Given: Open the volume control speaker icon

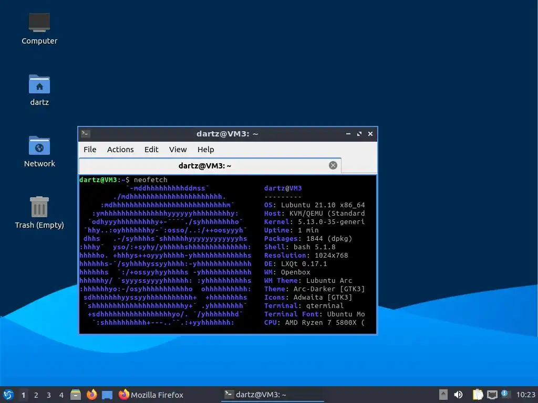Looking at the screenshot, I should click(458, 395).
